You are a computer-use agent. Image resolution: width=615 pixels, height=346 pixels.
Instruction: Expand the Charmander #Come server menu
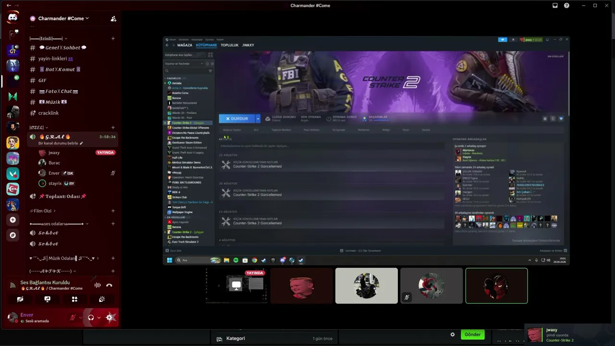63,18
